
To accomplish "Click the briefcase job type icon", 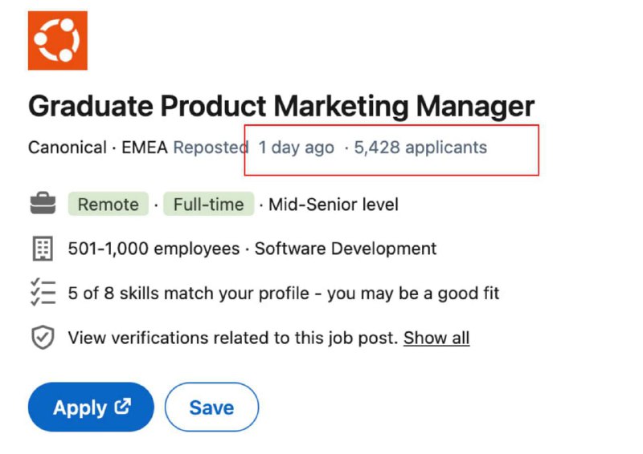I will click(x=43, y=203).
